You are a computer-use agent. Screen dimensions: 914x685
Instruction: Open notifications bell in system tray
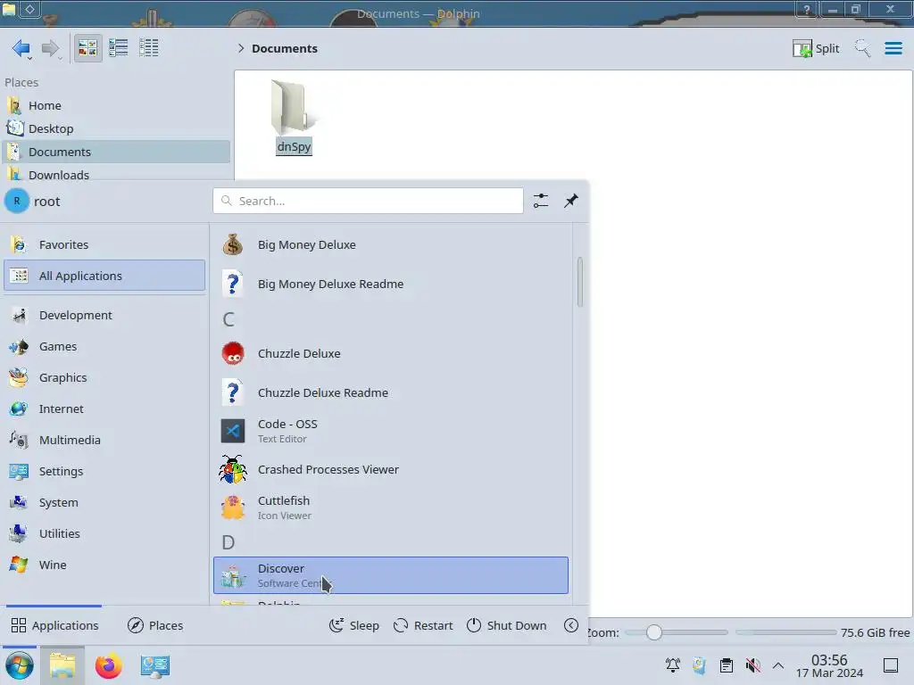[x=673, y=665]
